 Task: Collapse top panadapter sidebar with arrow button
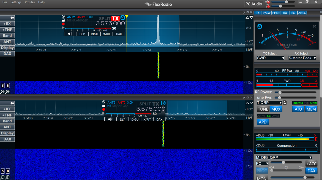(7, 18)
